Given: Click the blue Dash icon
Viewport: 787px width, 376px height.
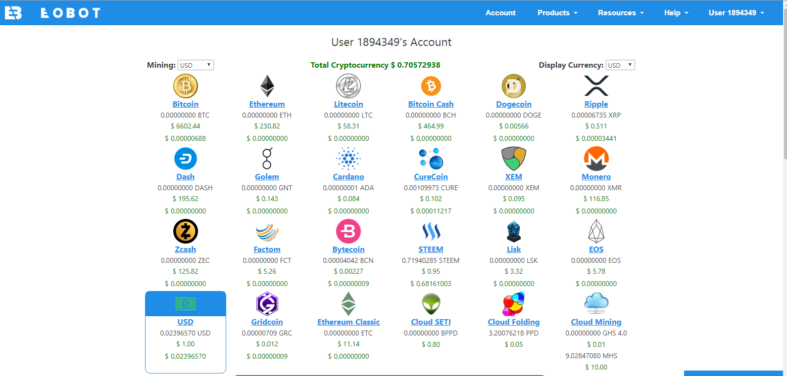Looking at the screenshot, I should (x=186, y=159).
